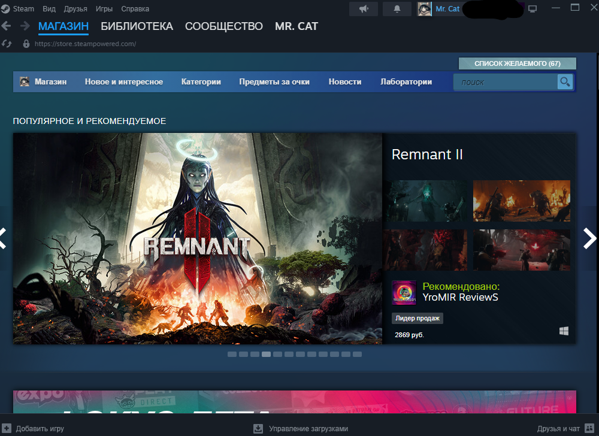
Task: Select the second carousel page dot
Action: [x=243, y=355]
